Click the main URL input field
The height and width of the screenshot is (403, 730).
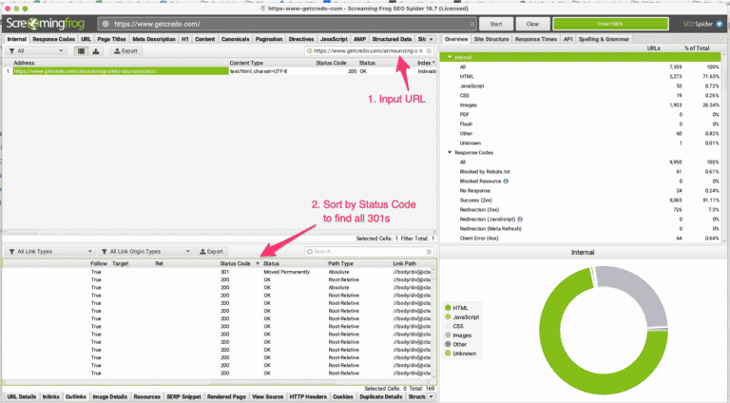point(289,24)
